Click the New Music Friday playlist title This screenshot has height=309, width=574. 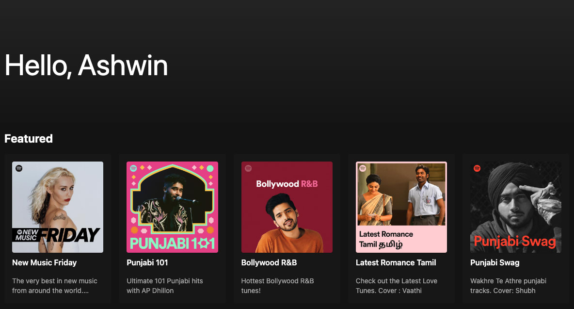(44, 262)
